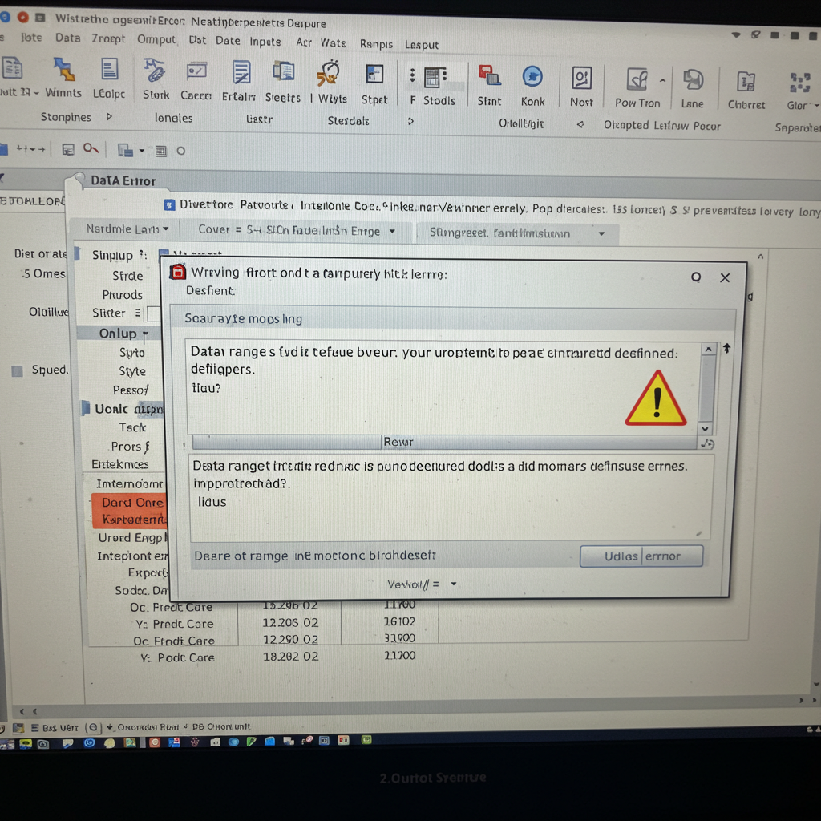Open the 7roept menu

tap(108, 38)
